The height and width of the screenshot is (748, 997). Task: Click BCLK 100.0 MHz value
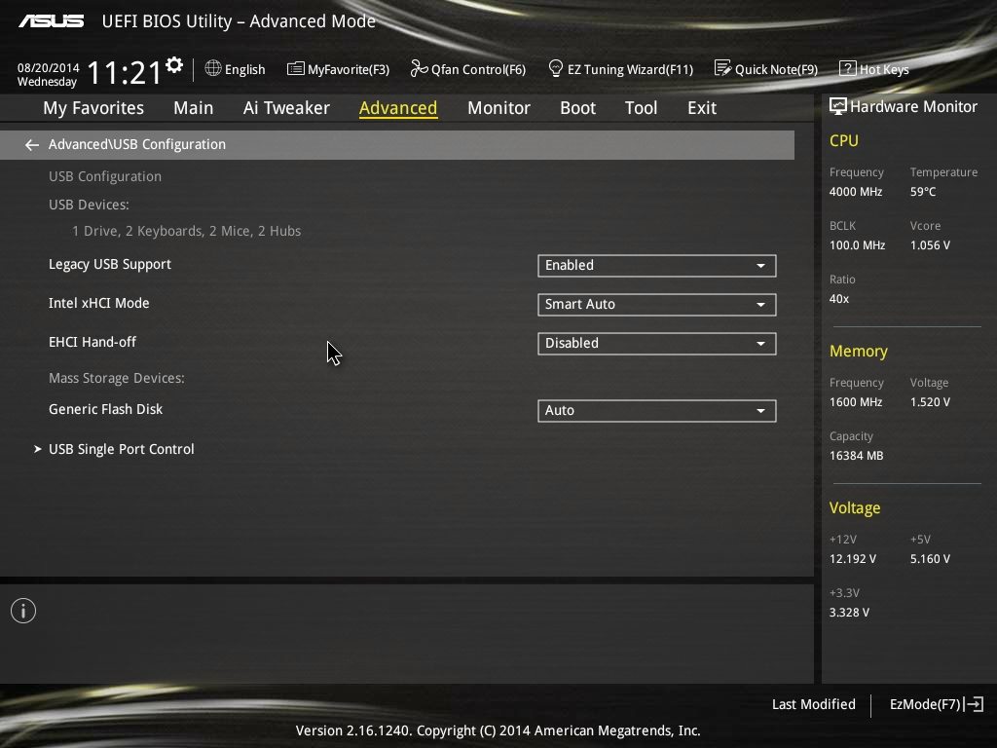857,244
